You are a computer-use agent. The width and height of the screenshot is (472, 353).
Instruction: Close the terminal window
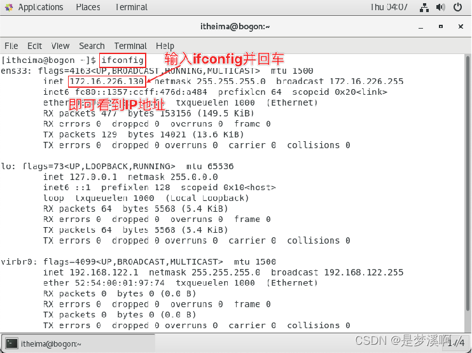pos(461,27)
